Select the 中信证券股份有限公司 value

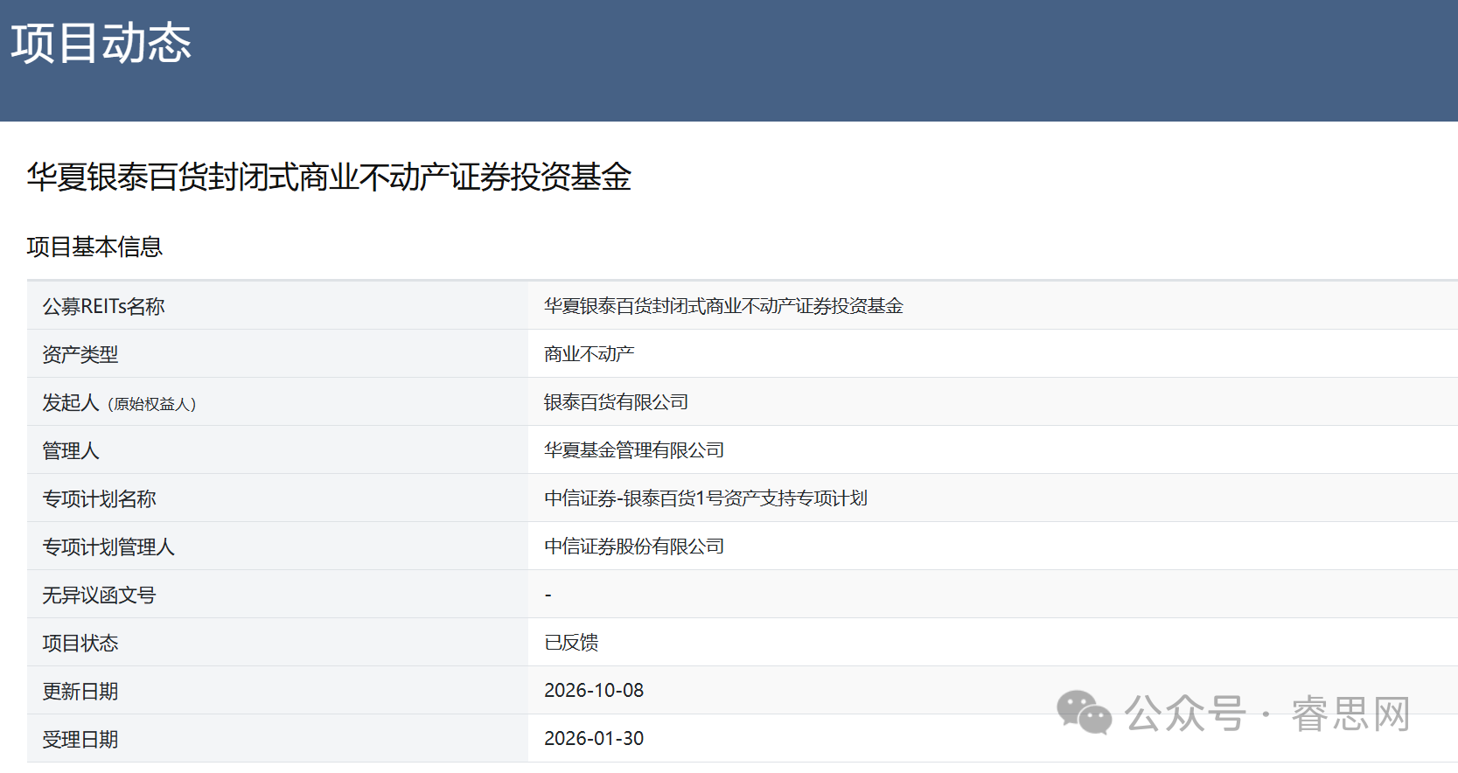point(634,547)
